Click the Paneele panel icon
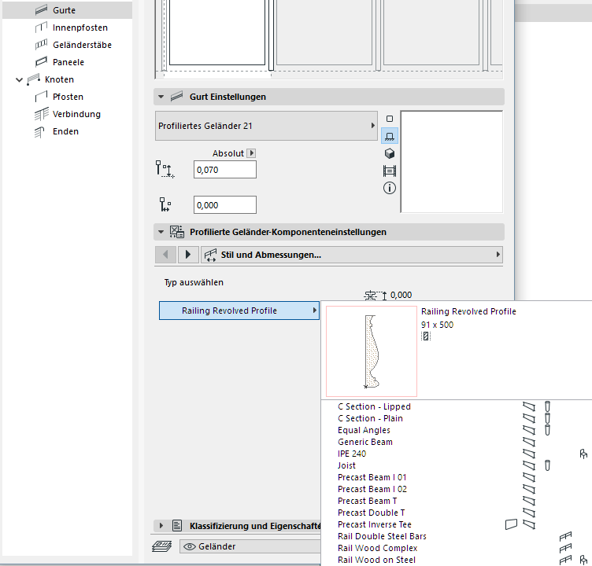Screen dimensions: 592x566 point(41,62)
